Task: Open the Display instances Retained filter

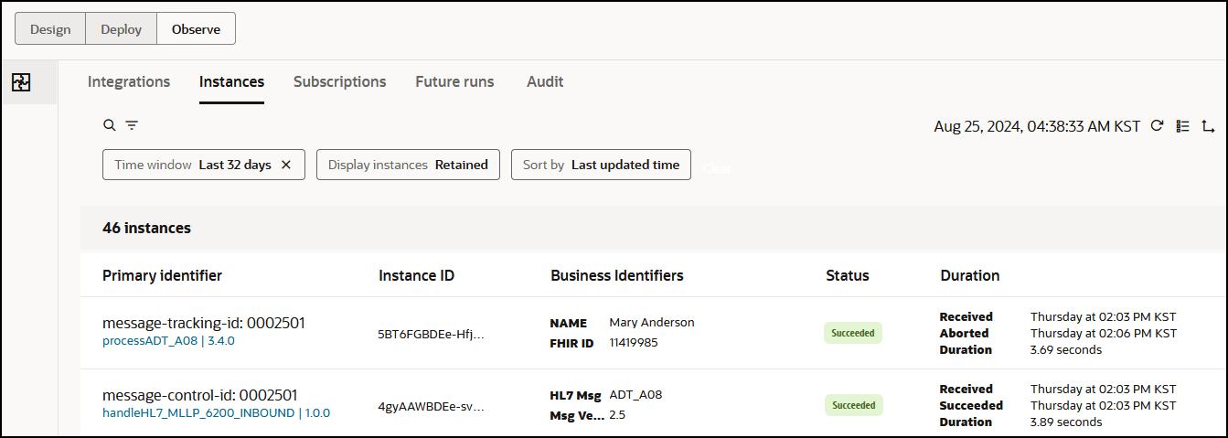Action: [408, 165]
